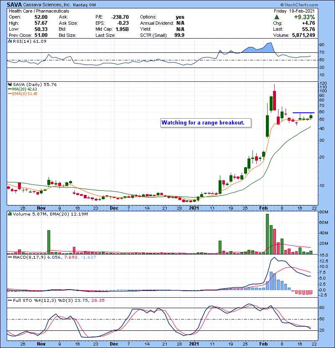Click the Chg value +4.76

point(308,23)
